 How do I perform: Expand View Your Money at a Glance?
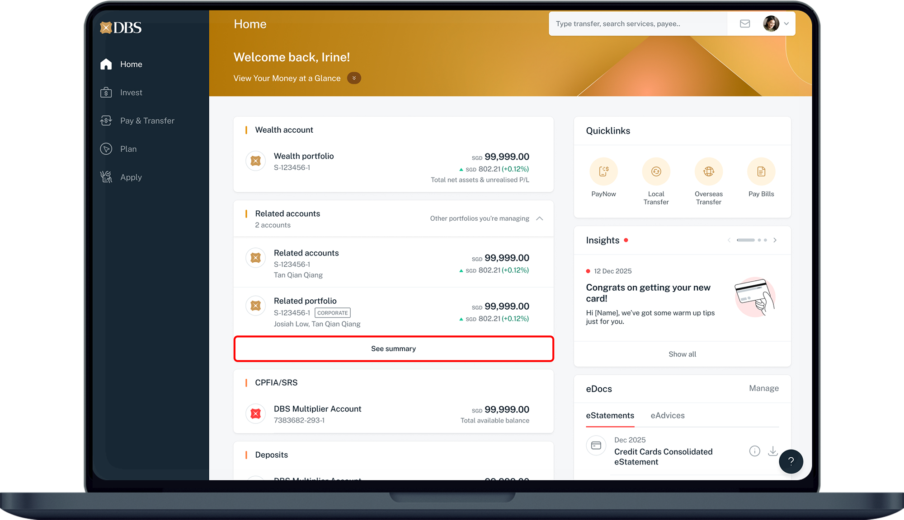click(x=354, y=78)
